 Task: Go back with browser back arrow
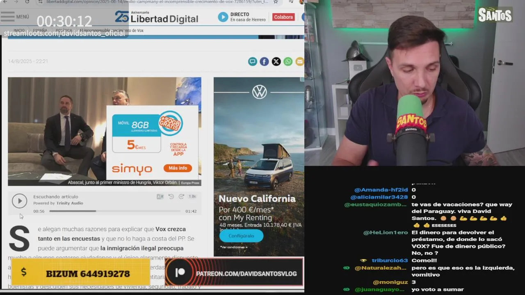click(x=5, y=2)
